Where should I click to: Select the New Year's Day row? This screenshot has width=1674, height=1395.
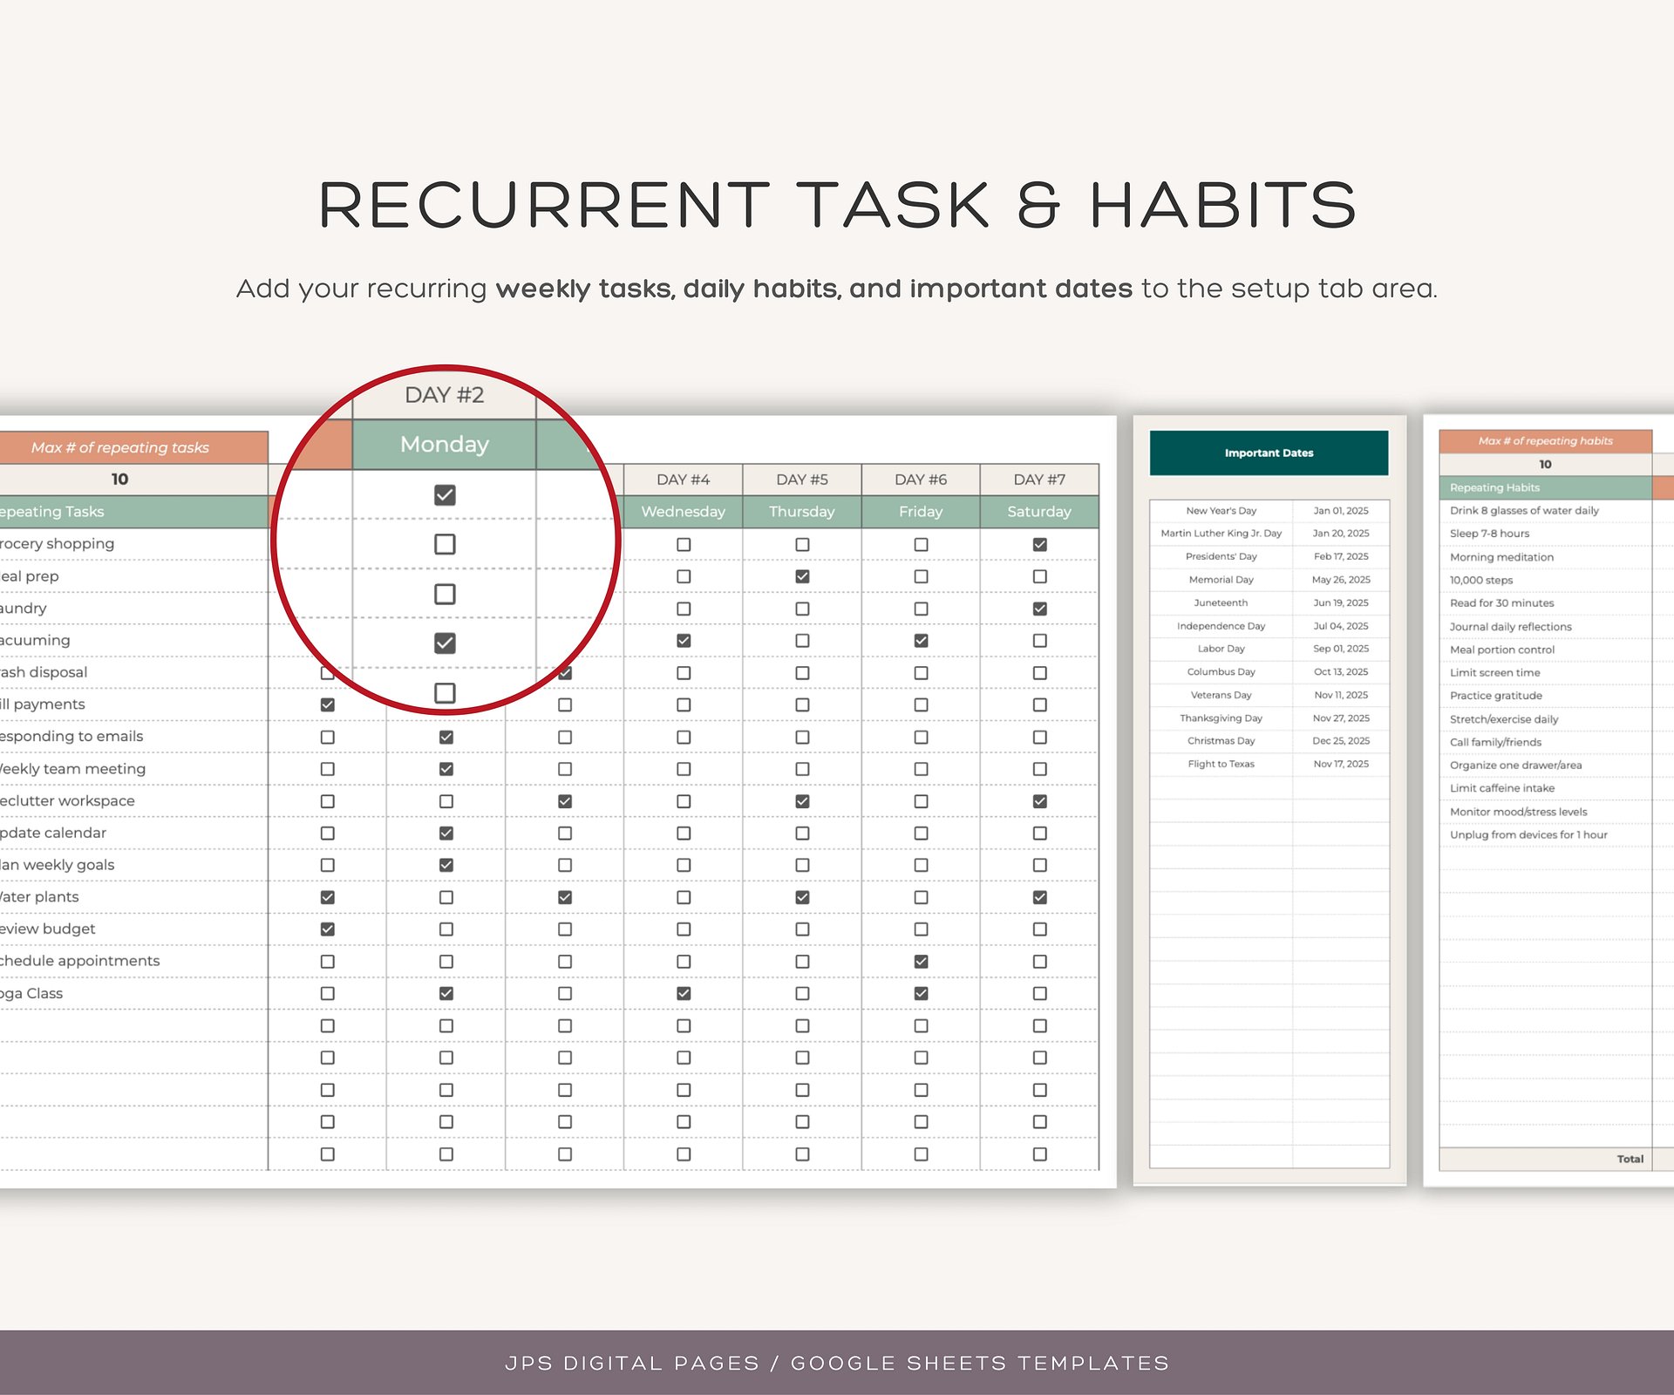click(x=1269, y=511)
